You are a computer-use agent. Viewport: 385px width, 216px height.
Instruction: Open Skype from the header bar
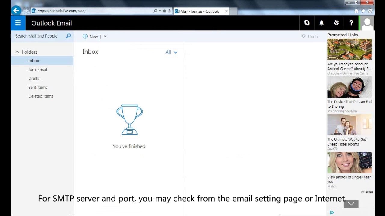pyautogui.click(x=307, y=23)
